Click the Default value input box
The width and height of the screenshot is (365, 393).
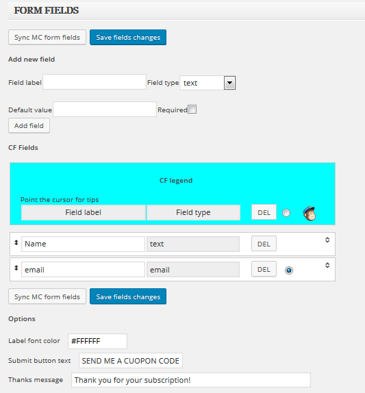105,110
